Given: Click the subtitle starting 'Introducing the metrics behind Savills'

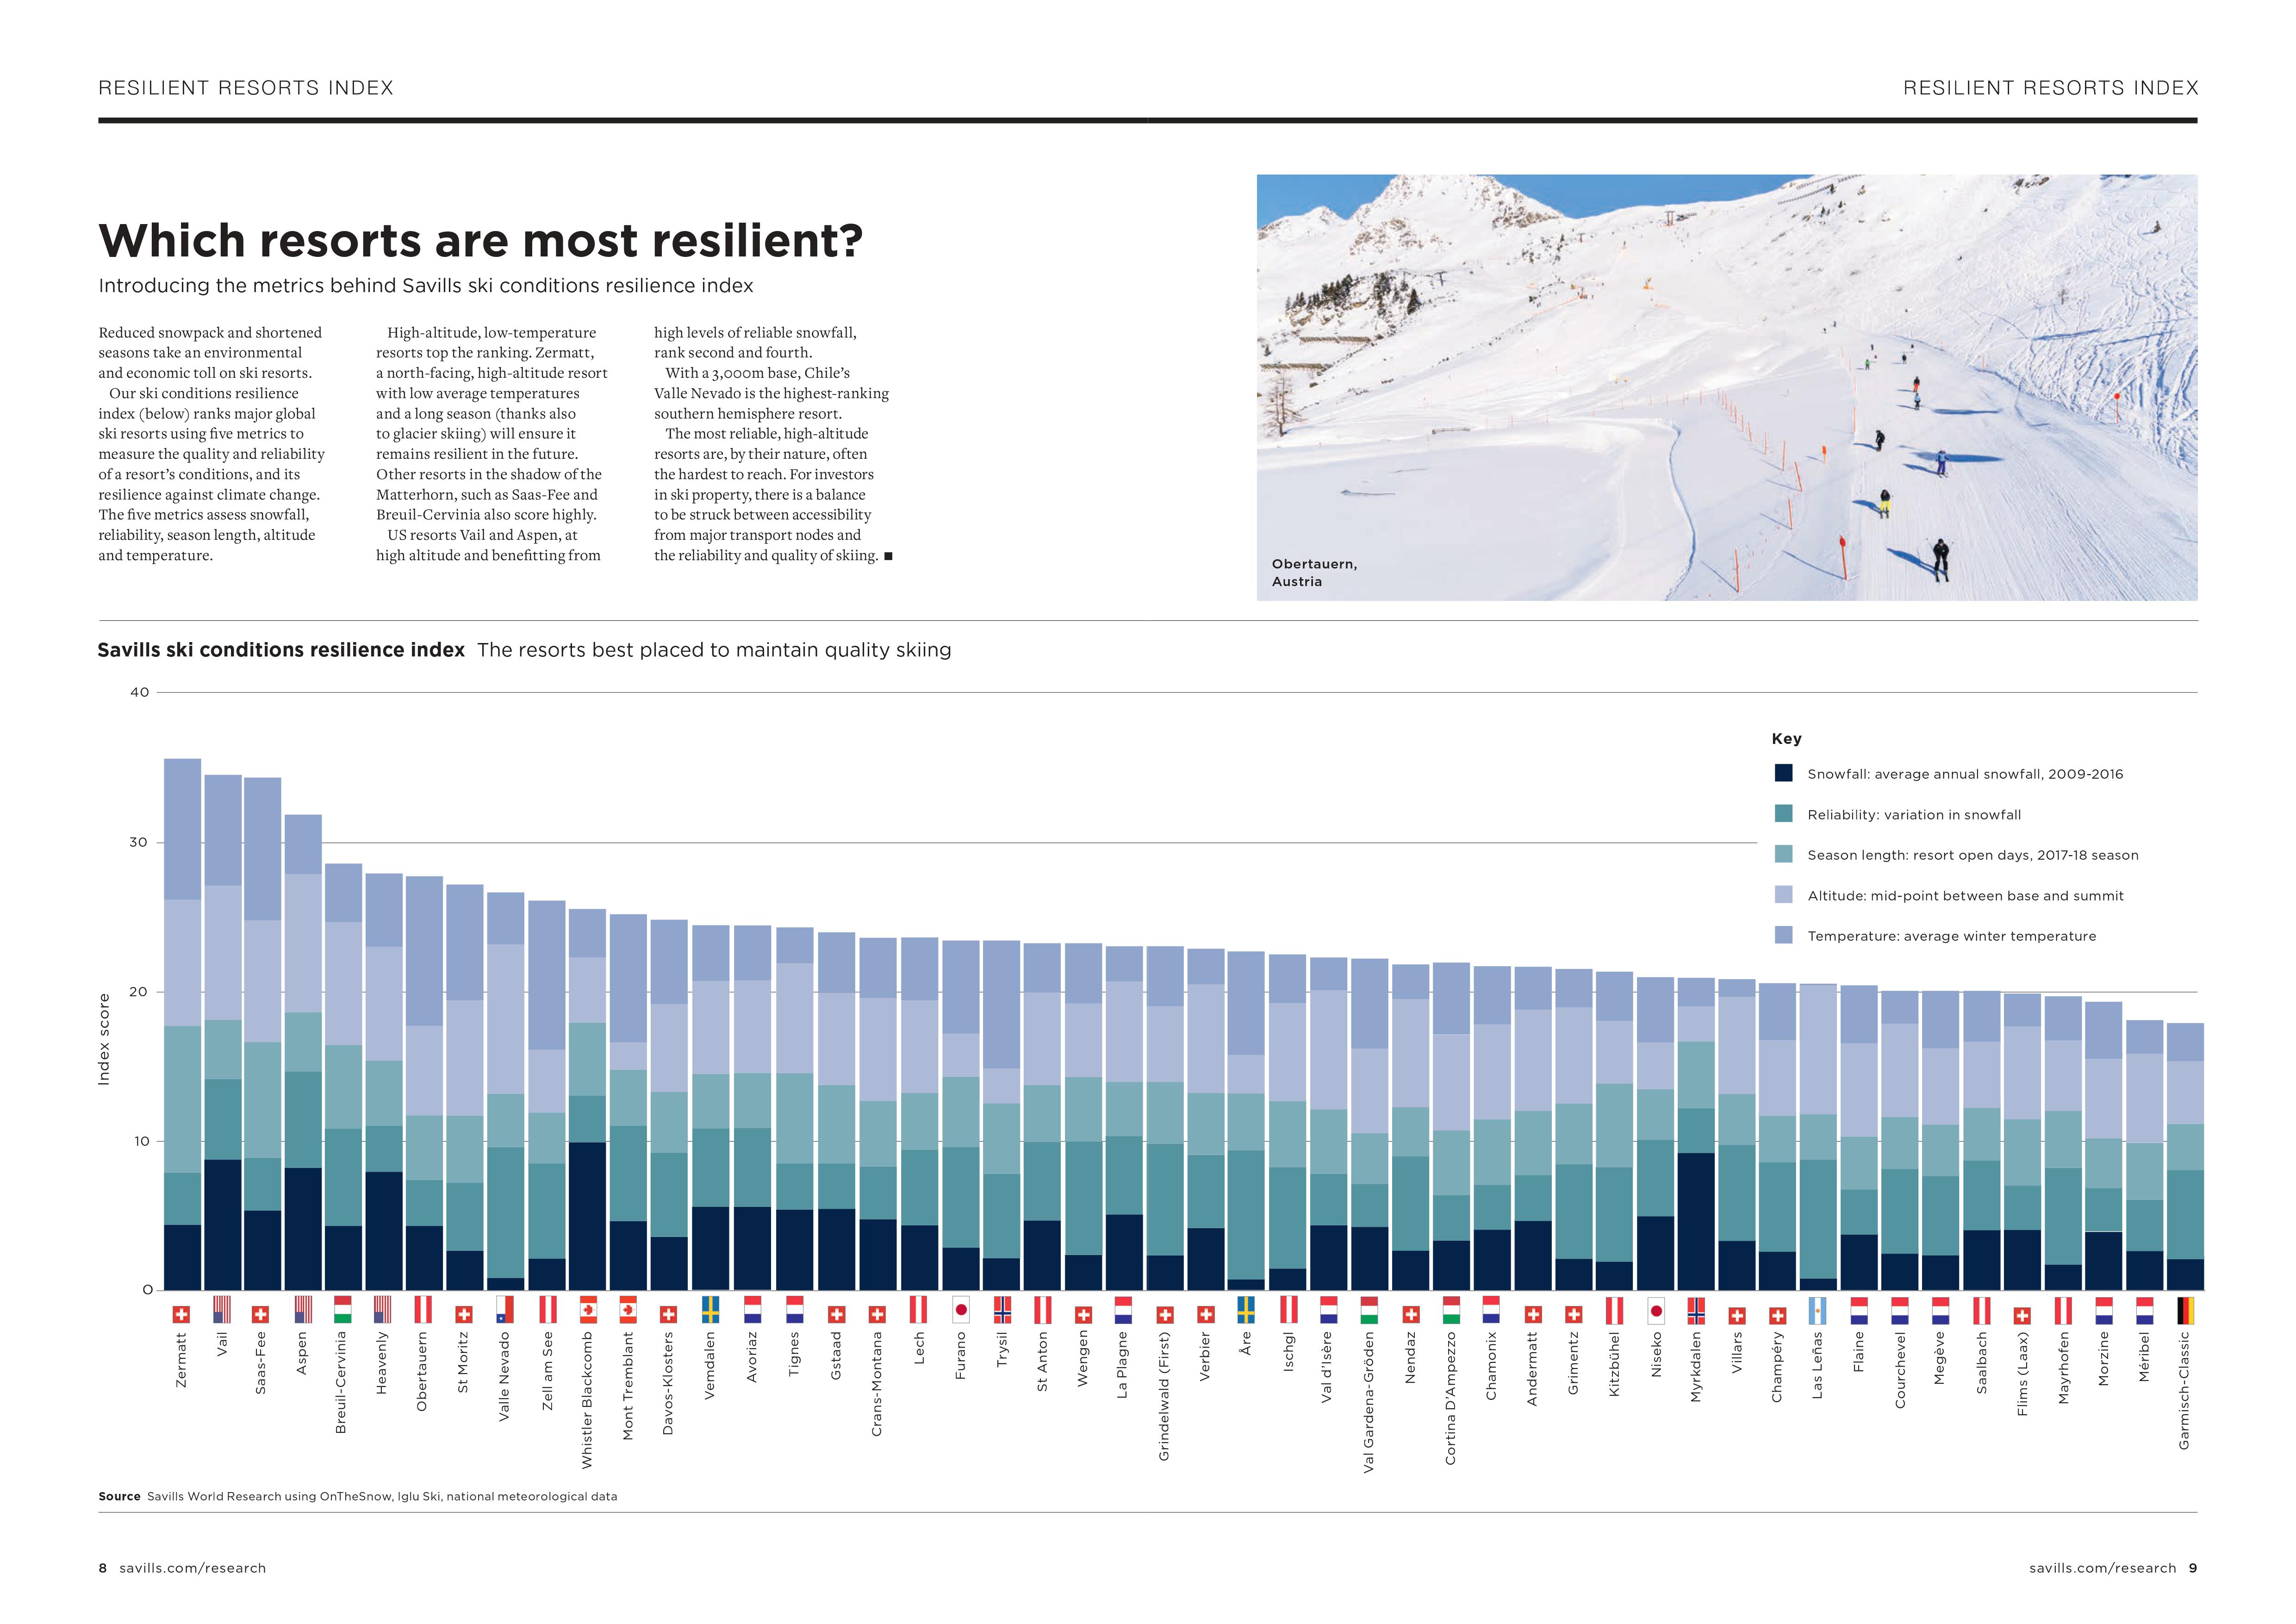Looking at the screenshot, I should tap(426, 286).
